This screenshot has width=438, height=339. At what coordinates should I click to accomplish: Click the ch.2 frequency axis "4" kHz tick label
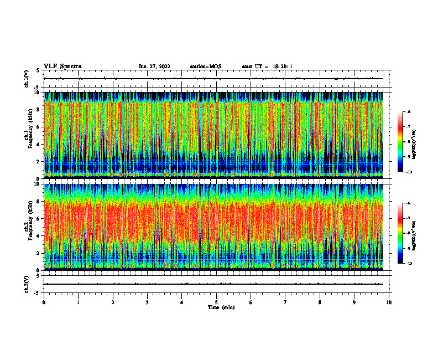pyautogui.click(x=39, y=236)
